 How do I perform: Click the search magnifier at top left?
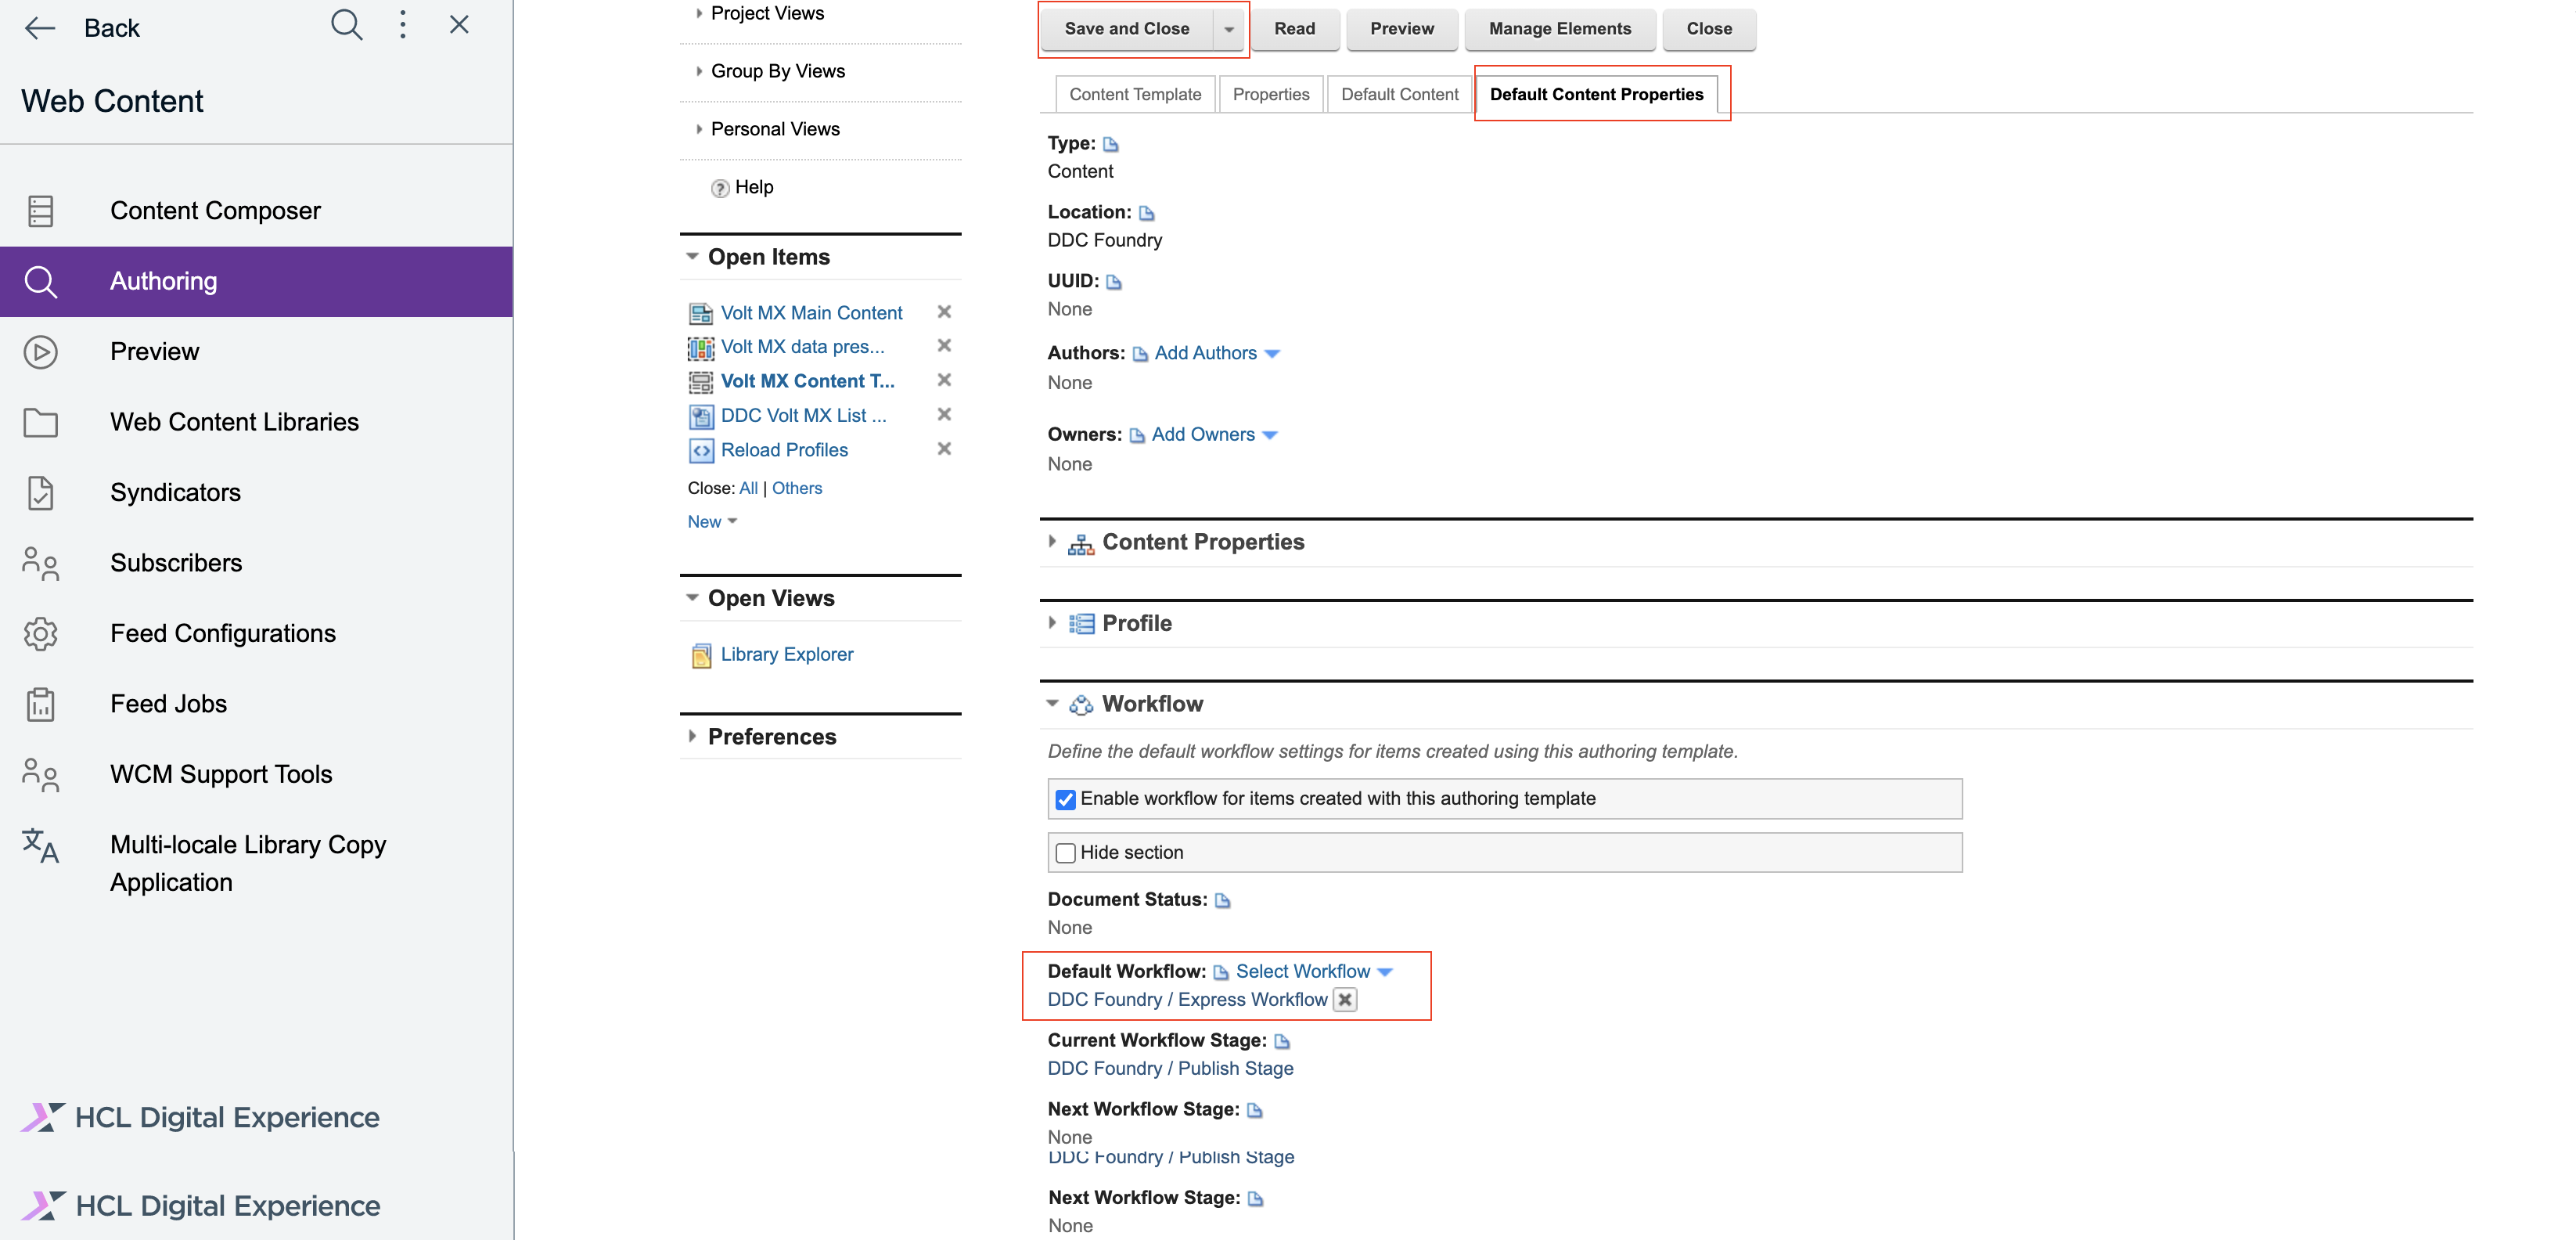(346, 25)
